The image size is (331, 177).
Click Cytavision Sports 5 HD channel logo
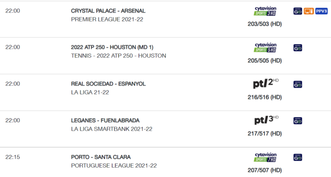[265, 48]
